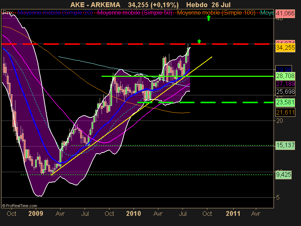Click the 2010 year label on the time axis
Viewport: 301px width, 226px height.
coord(134,214)
